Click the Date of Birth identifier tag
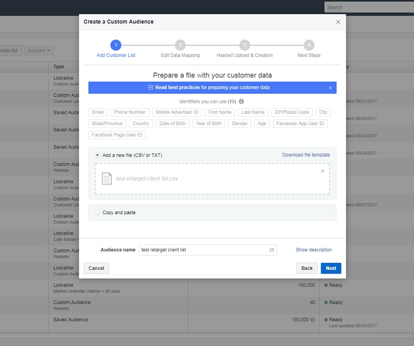 point(172,124)
